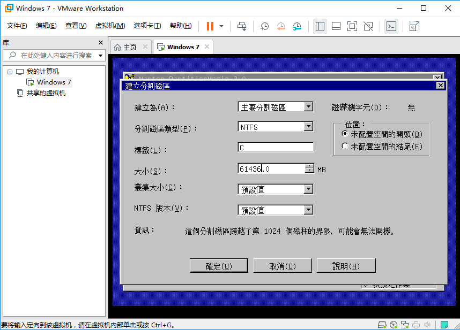Open the 虚拟机(M) menu
The width and height of the screenshot is (460, 330).
(x=110, y=26)
